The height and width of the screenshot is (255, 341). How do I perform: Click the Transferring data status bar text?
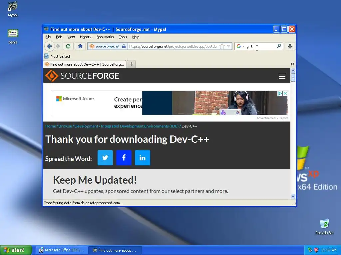83,203
